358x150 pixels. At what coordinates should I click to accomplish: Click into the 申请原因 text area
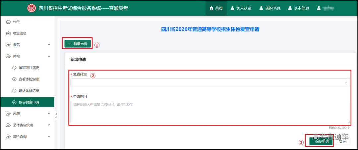(210, 112)
